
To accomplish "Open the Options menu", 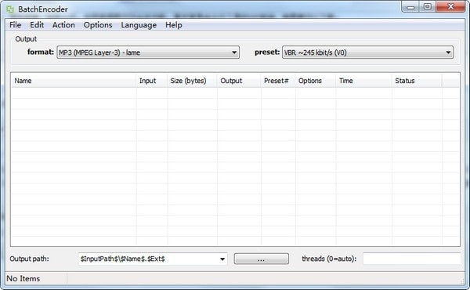I will pyautogui.click(x=98, y=25).
